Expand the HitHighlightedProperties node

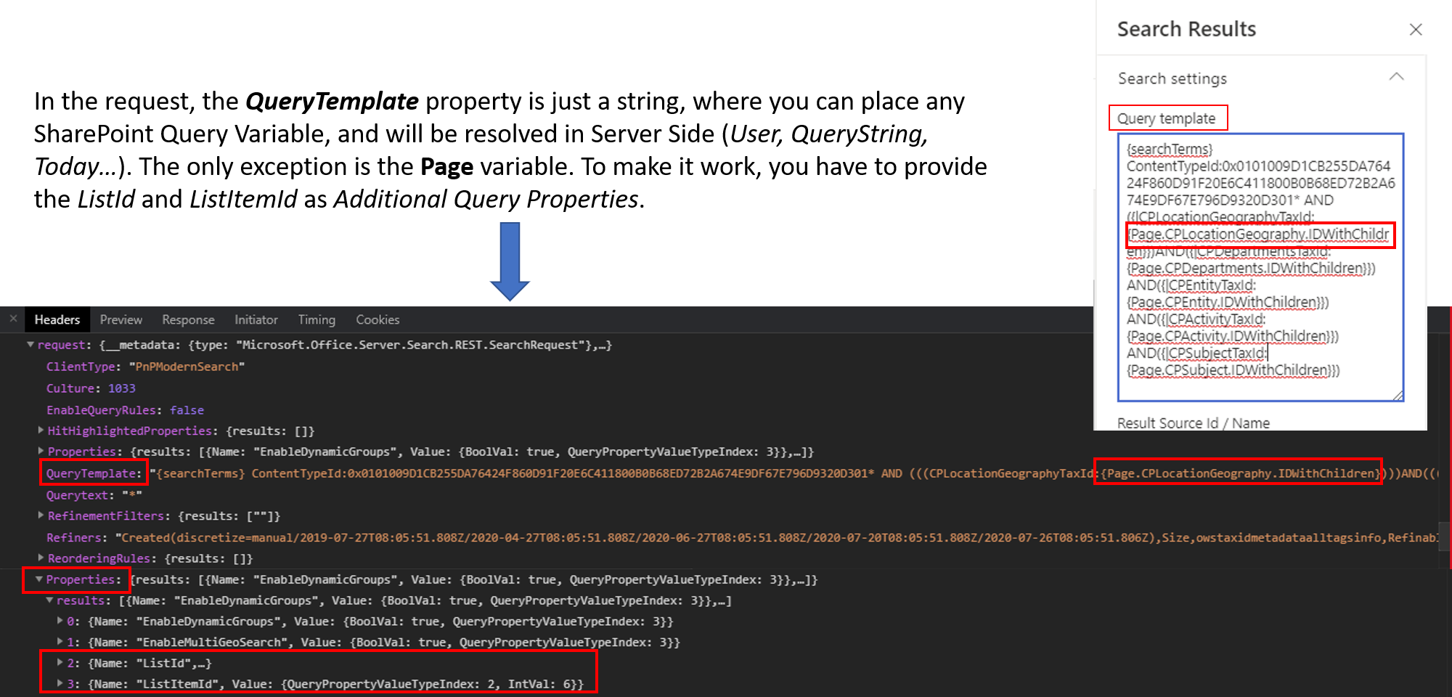[41, 431]
